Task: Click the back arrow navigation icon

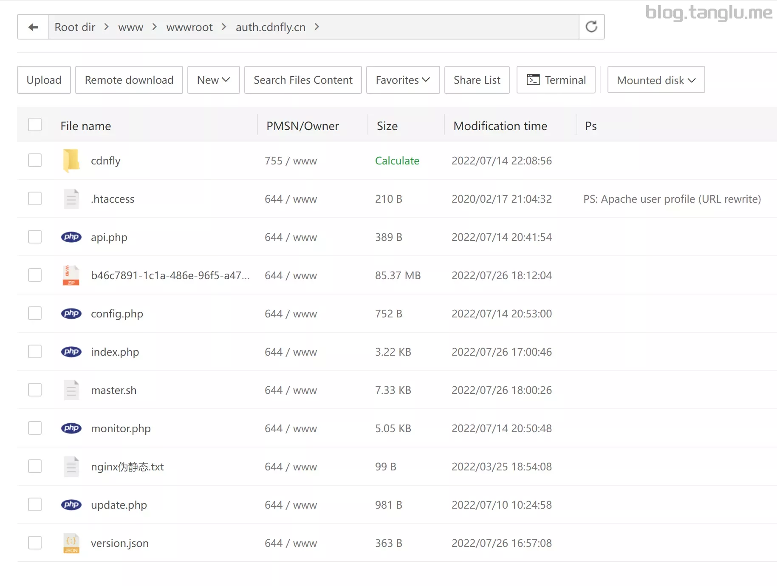Action: pos(33,27)
